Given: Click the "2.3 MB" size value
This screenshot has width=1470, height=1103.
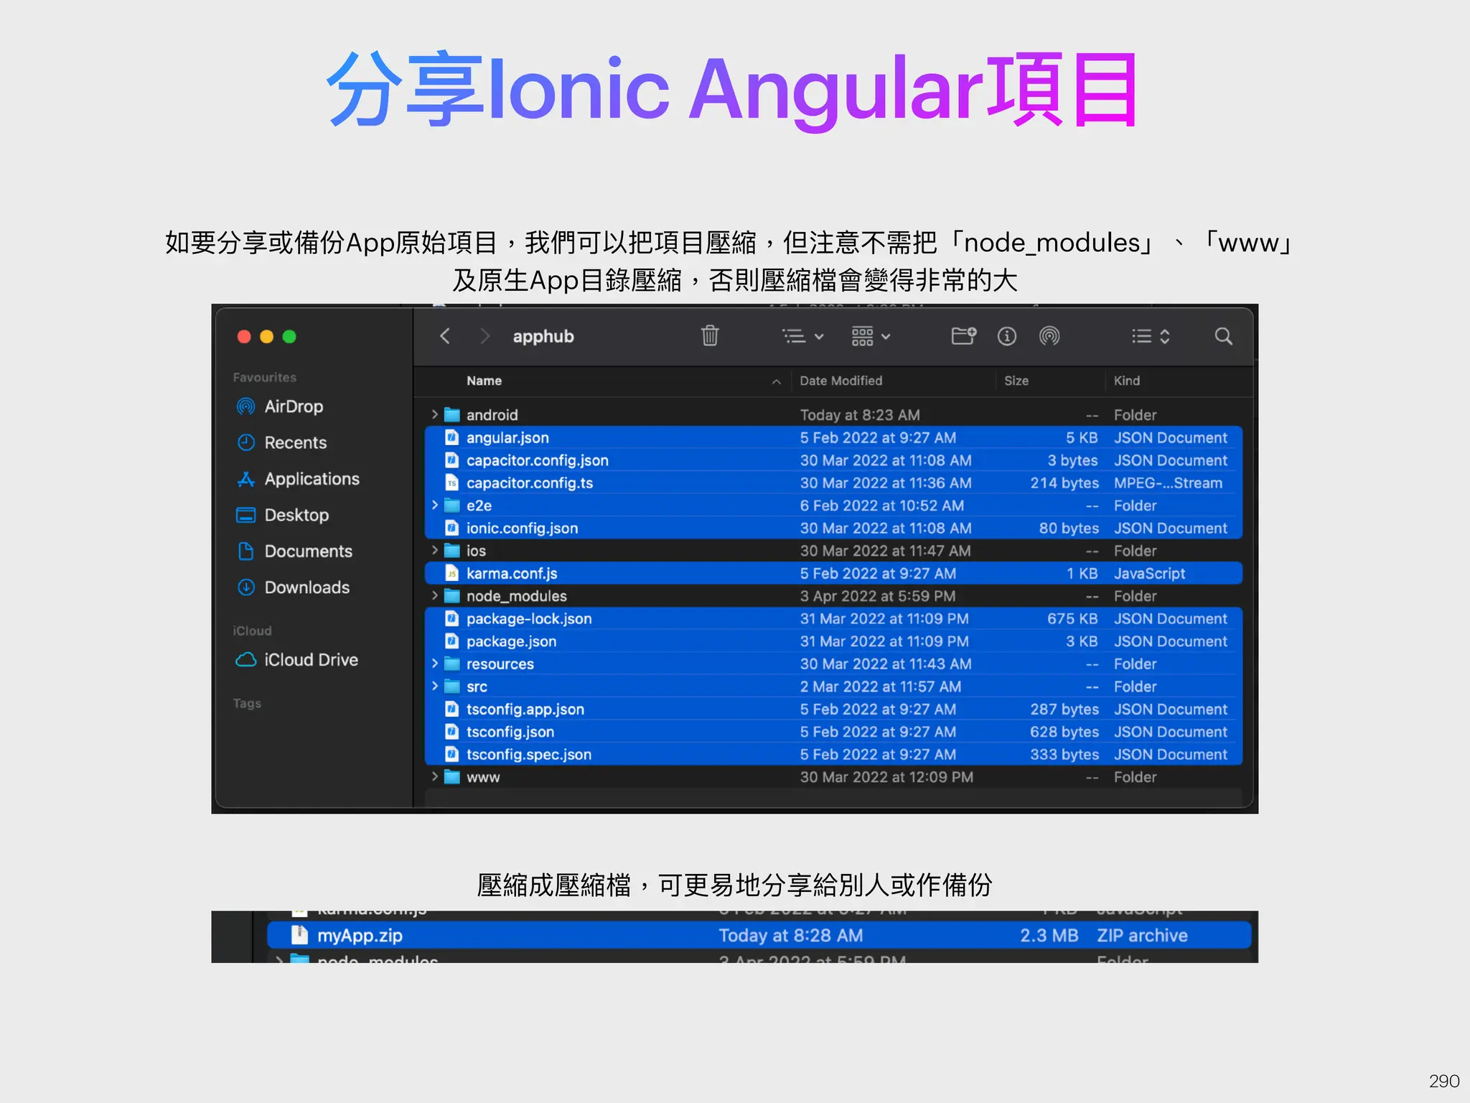Looking at the screenshot, I should [x=1049, y=935].
